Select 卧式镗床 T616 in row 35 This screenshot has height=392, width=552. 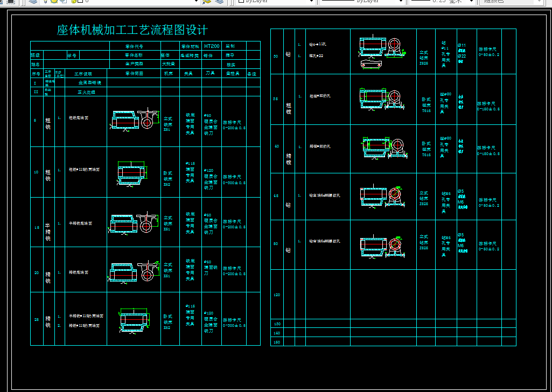[427, 104]
